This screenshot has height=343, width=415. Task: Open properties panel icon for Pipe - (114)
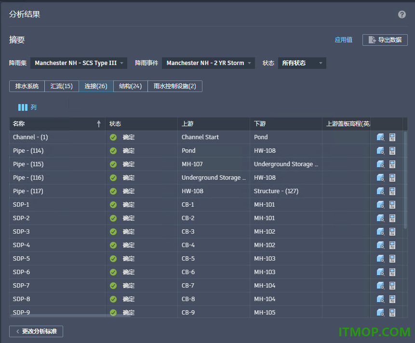click(392, 151)
